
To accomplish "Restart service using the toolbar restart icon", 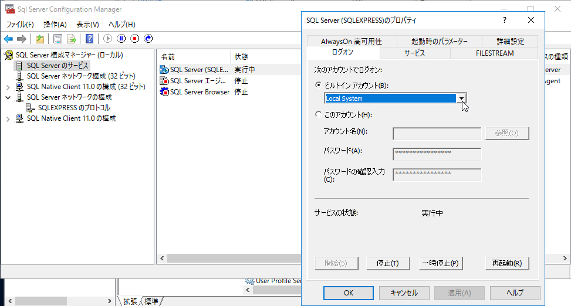I will tap(148, 39).
